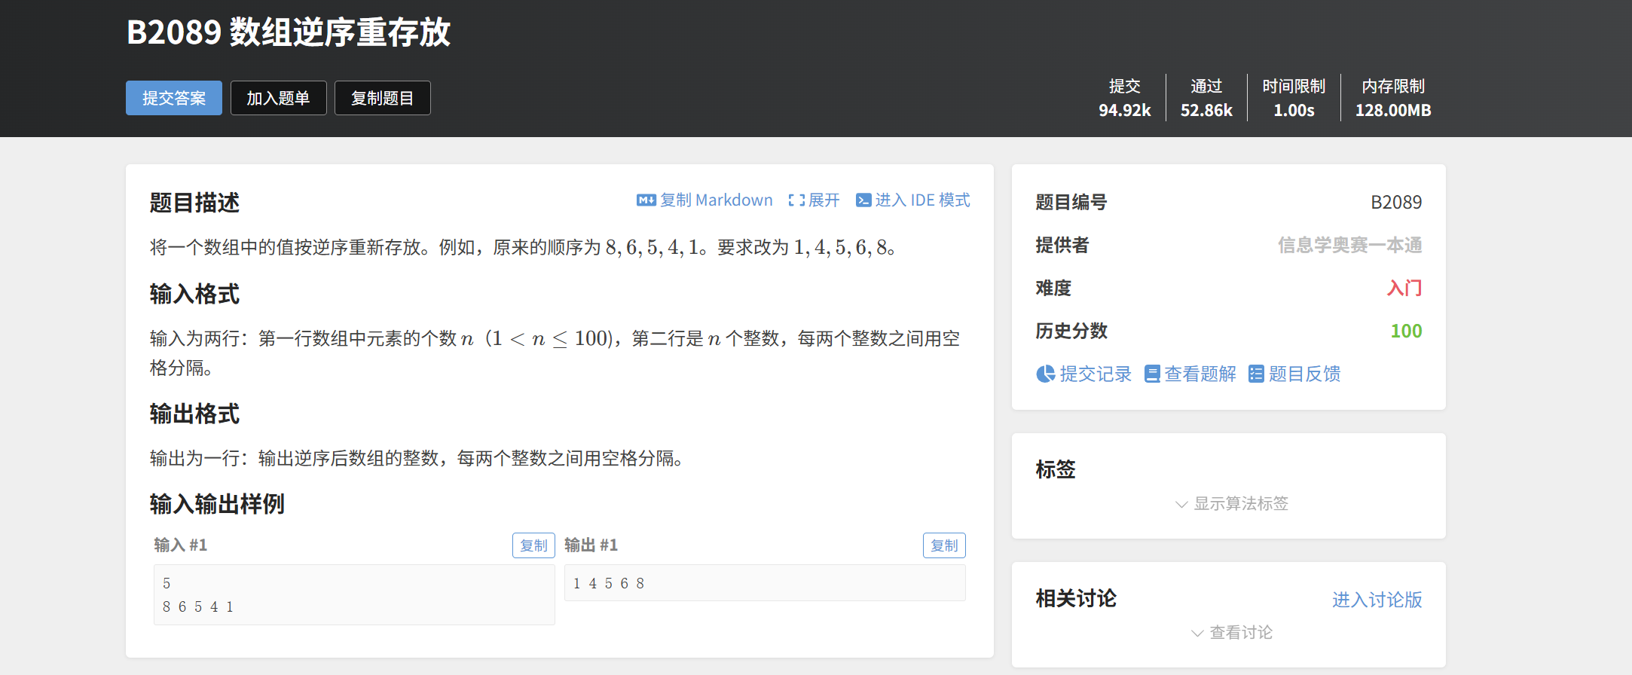
Task: Show algorithm tags via 显示算法标签 text
Action: [1241, 504]
